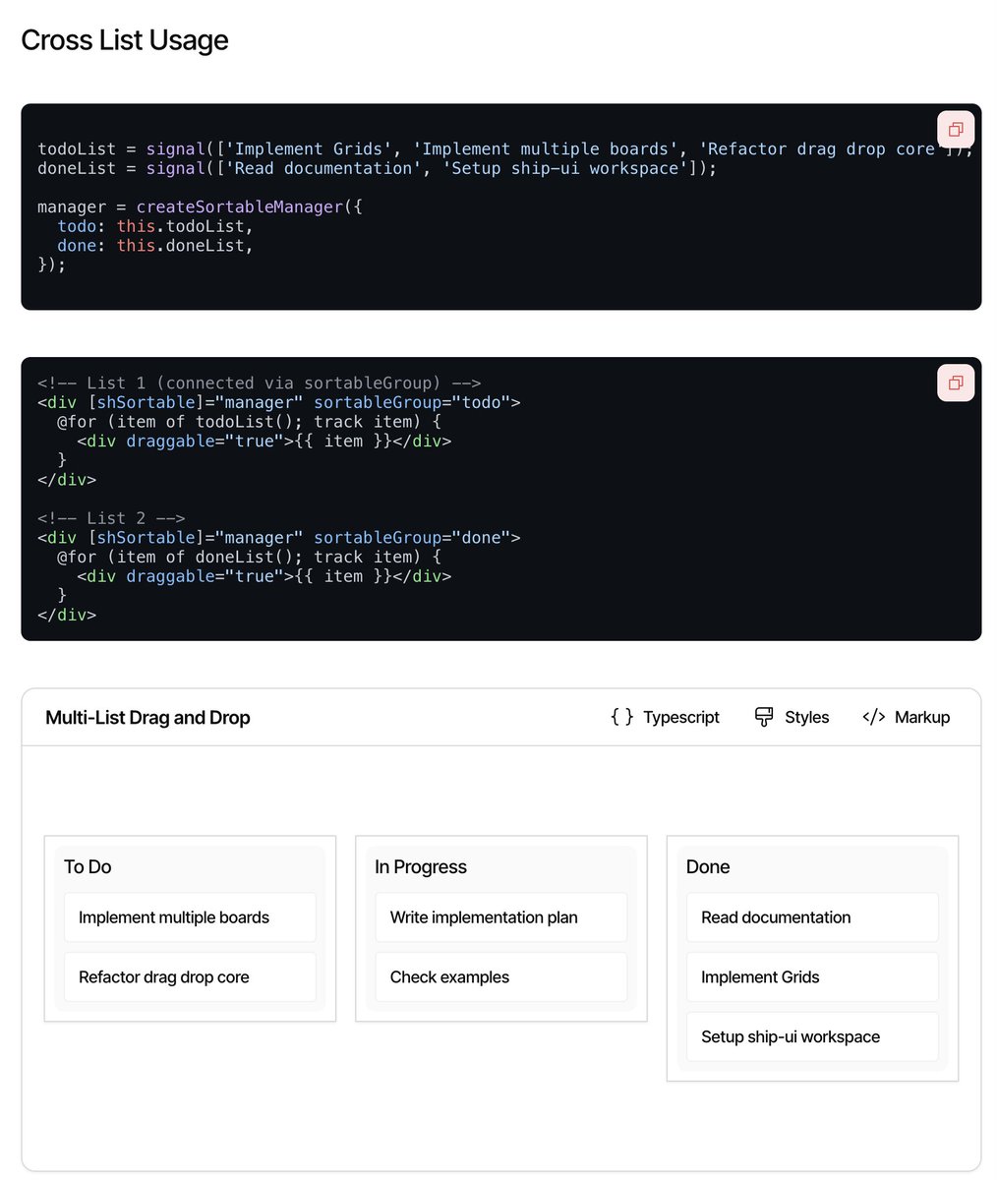Open the Typescript tab
This screenshot has height=1180, width=997.
pyautogui.click(x=666, y=717)
